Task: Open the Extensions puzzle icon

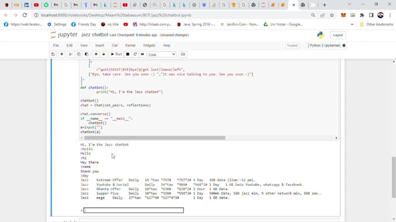Action: pos(362,15)
